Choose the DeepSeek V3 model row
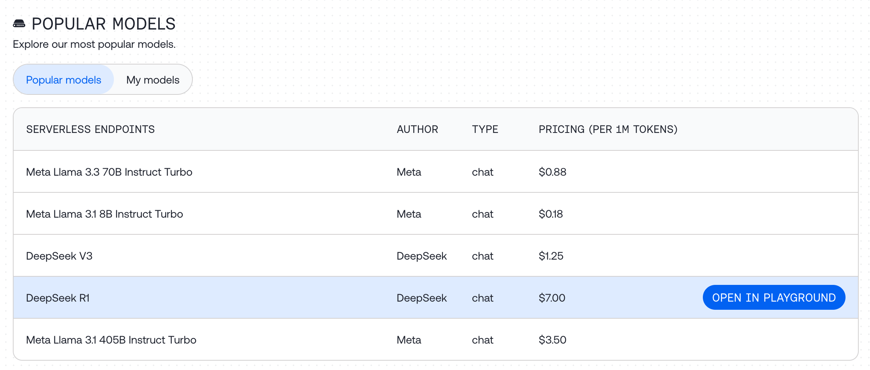870x370 pixels. (x=59, y=256)
